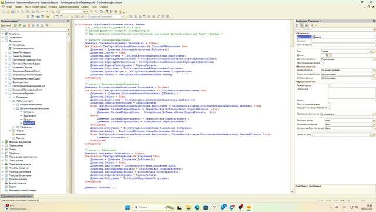Click the Save diskette icon in toolbar
Viewport: 376px width, 212px height.
tap(13, 12)
